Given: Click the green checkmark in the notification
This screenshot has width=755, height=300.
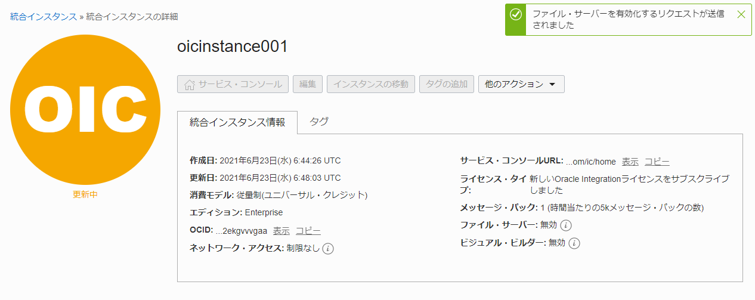Looking at the screenshot, I should click(x=516, y=14).
